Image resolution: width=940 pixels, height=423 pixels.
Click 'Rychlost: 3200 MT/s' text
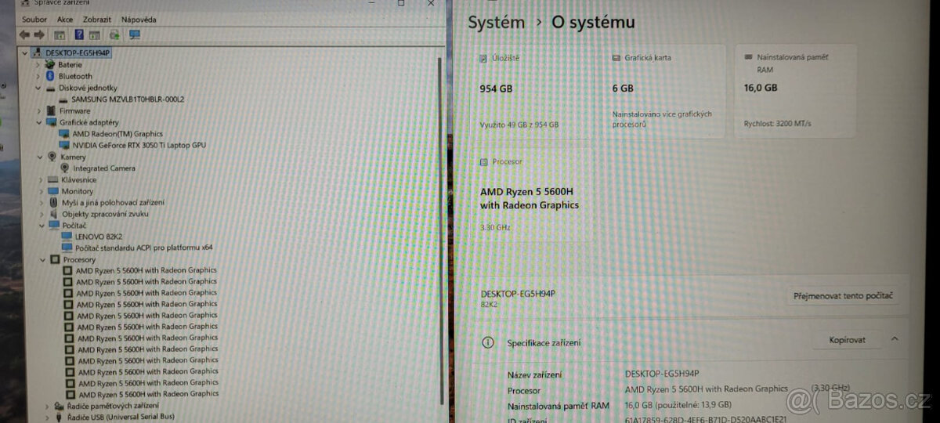(778, 124)
